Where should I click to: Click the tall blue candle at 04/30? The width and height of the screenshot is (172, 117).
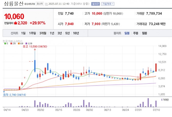click(x=35, y=66)
